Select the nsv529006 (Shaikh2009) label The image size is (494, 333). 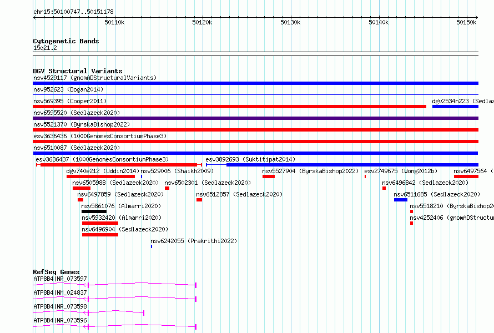177,171
